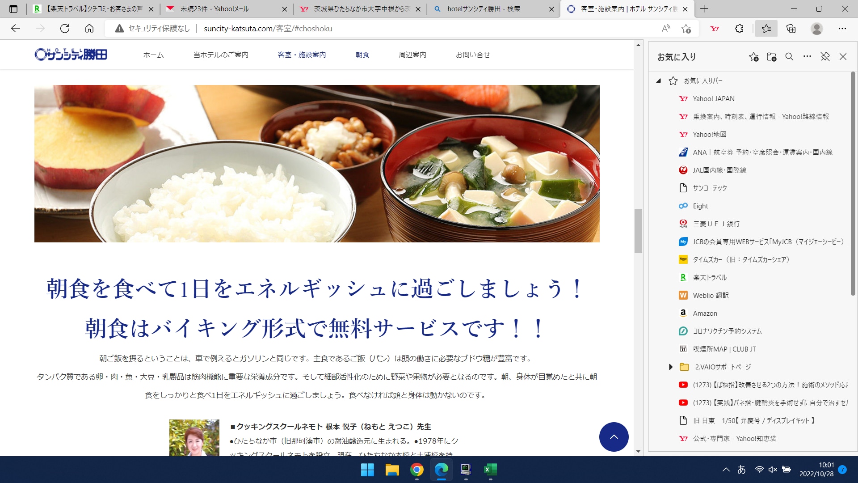This screenshot has height=483, width=858.
Task: Click the サンシティ勝田 hotel logo
Action: [71, 55]
